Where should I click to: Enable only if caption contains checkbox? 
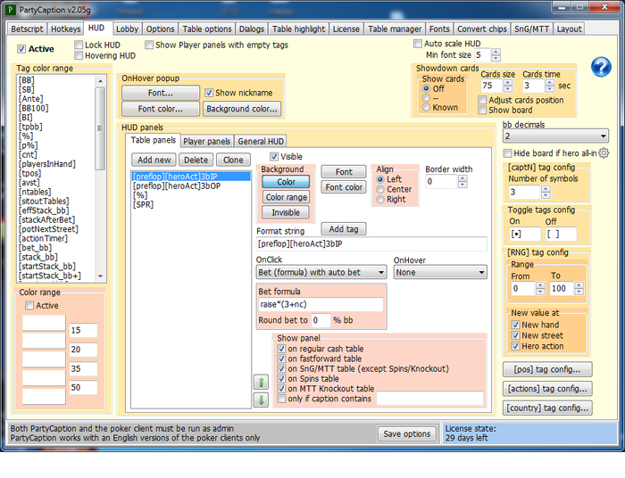pyautogui.click(x=281, y=399)
